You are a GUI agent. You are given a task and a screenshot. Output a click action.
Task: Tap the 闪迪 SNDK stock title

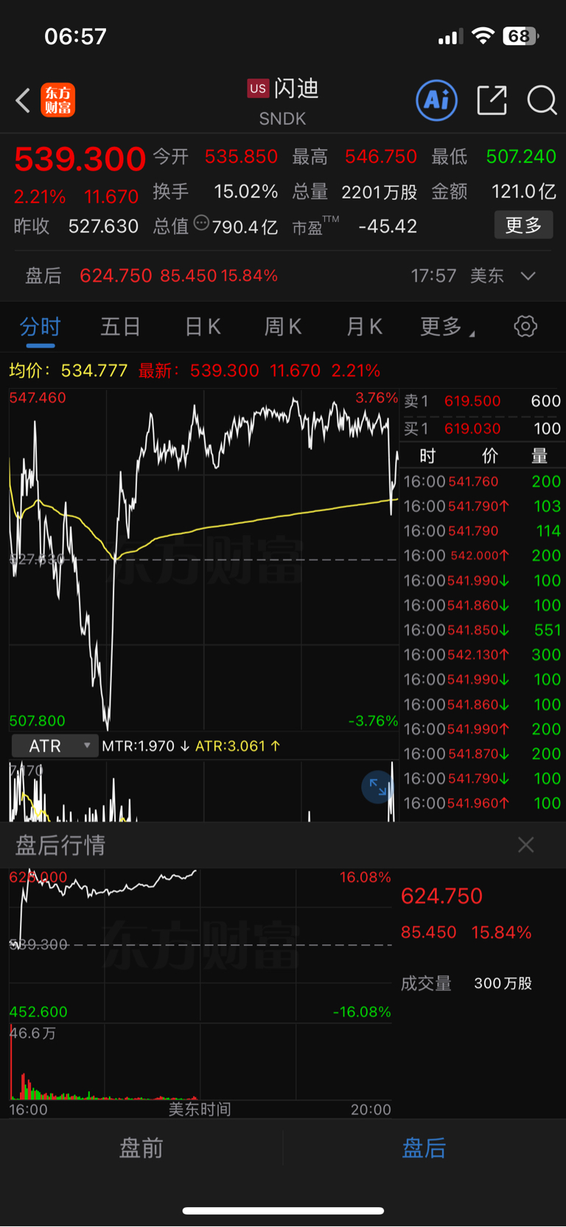[284, 102]
